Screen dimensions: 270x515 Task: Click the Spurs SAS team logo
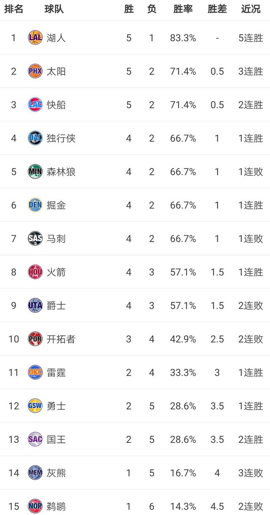[x=35, y=239]
